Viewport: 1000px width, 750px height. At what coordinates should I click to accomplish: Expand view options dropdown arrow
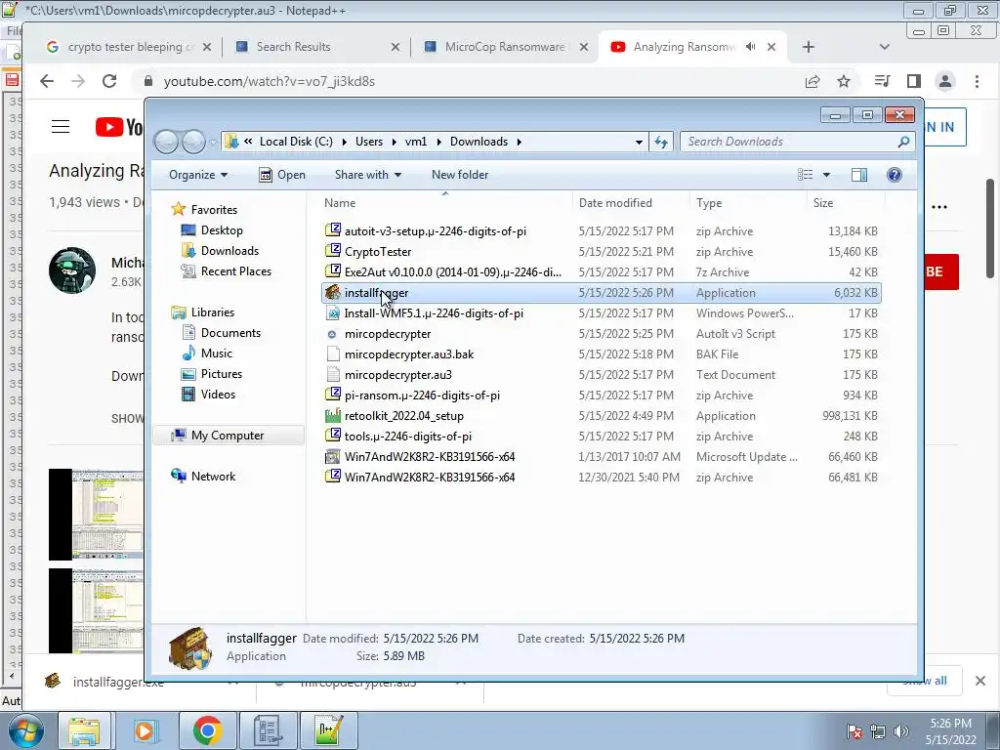tap(826, 175)
